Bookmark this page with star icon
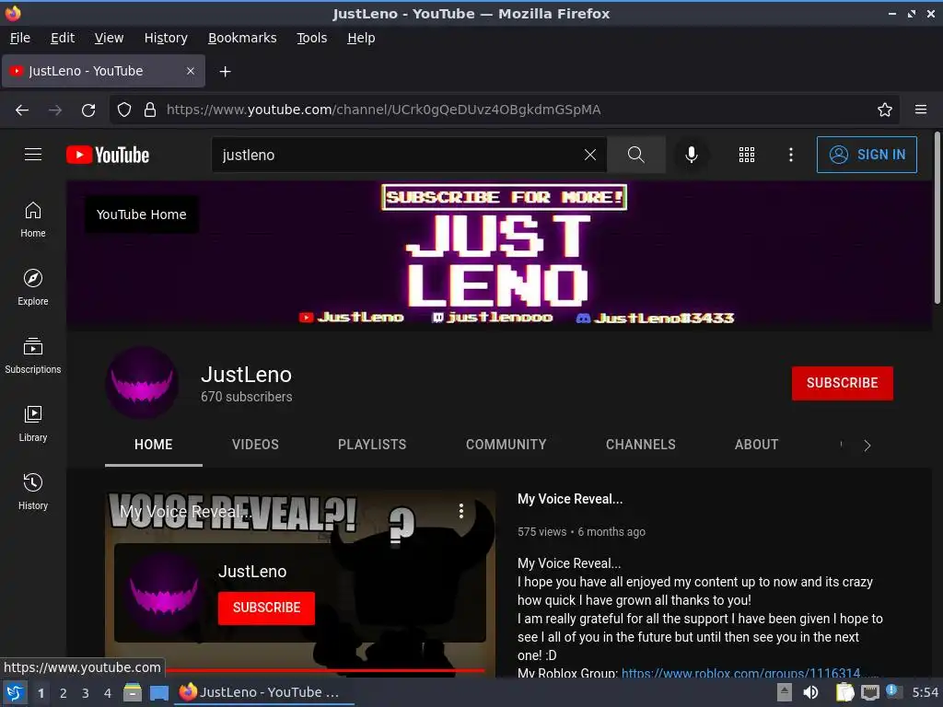Viewport: 943px width, 707px height. coord(885,110)
